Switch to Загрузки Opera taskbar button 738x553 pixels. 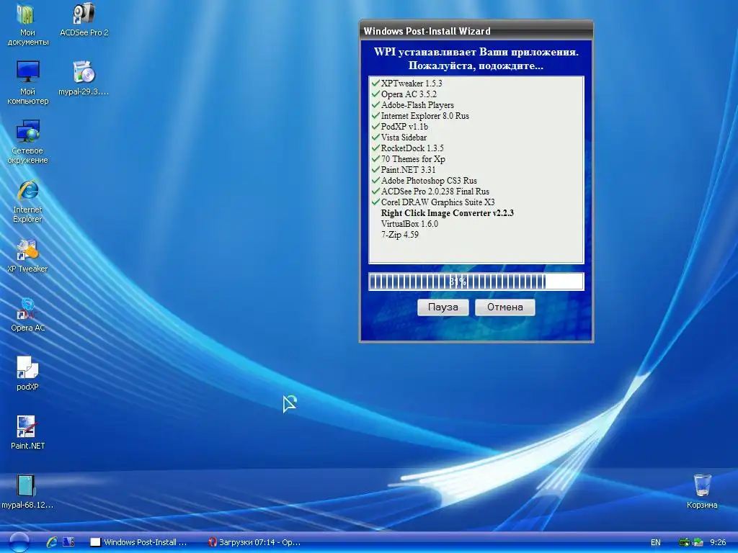coord(254,542)
